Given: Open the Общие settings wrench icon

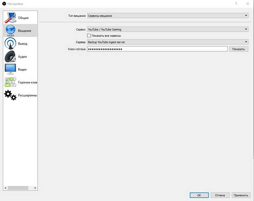Looking at the screenshot, I should coord(10,18).
